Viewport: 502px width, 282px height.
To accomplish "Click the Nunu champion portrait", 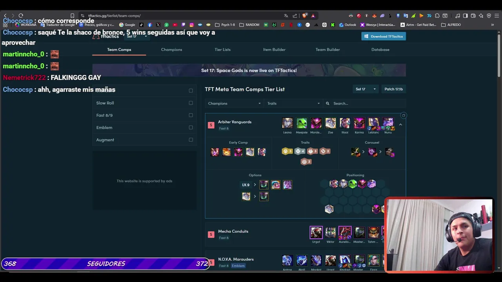I will pyautogui.click(x=388, y=123).
